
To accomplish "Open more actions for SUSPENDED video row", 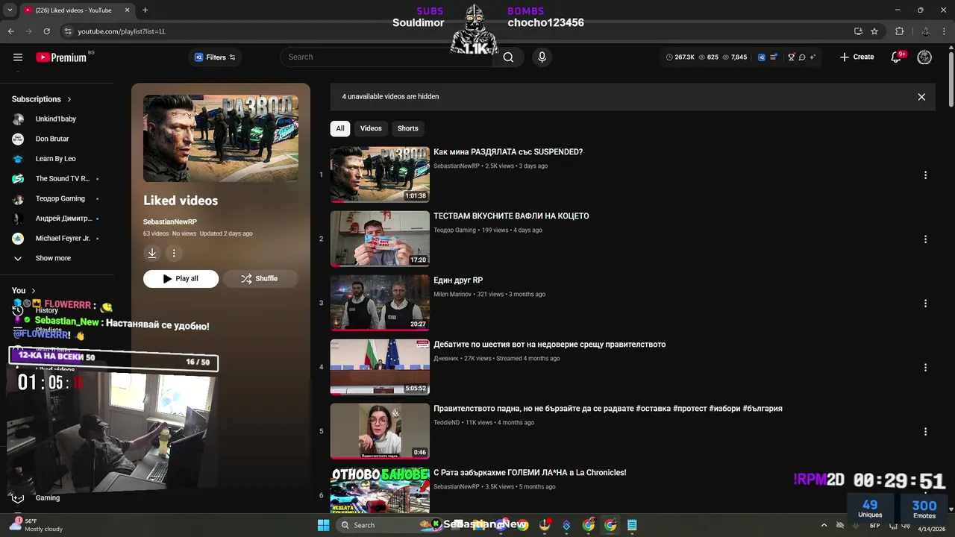I will click(925, 175).
